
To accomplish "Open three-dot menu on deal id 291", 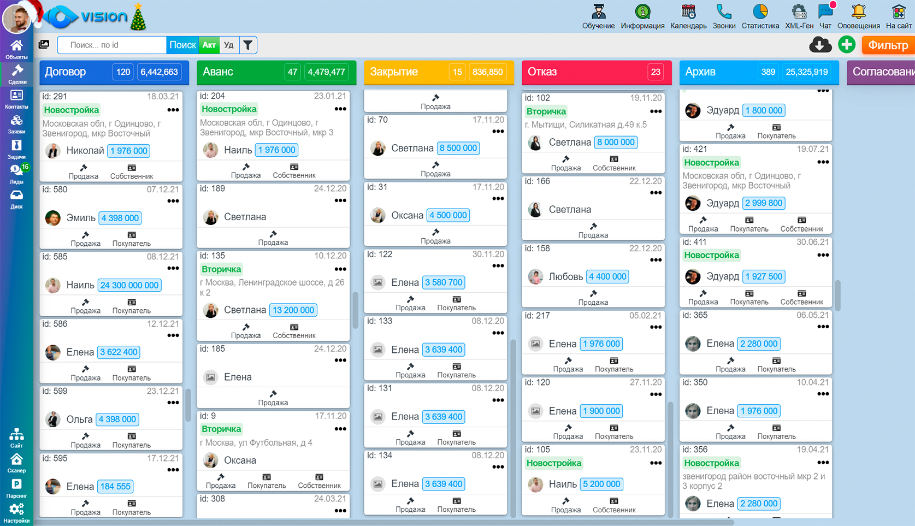I will (173, 110).
